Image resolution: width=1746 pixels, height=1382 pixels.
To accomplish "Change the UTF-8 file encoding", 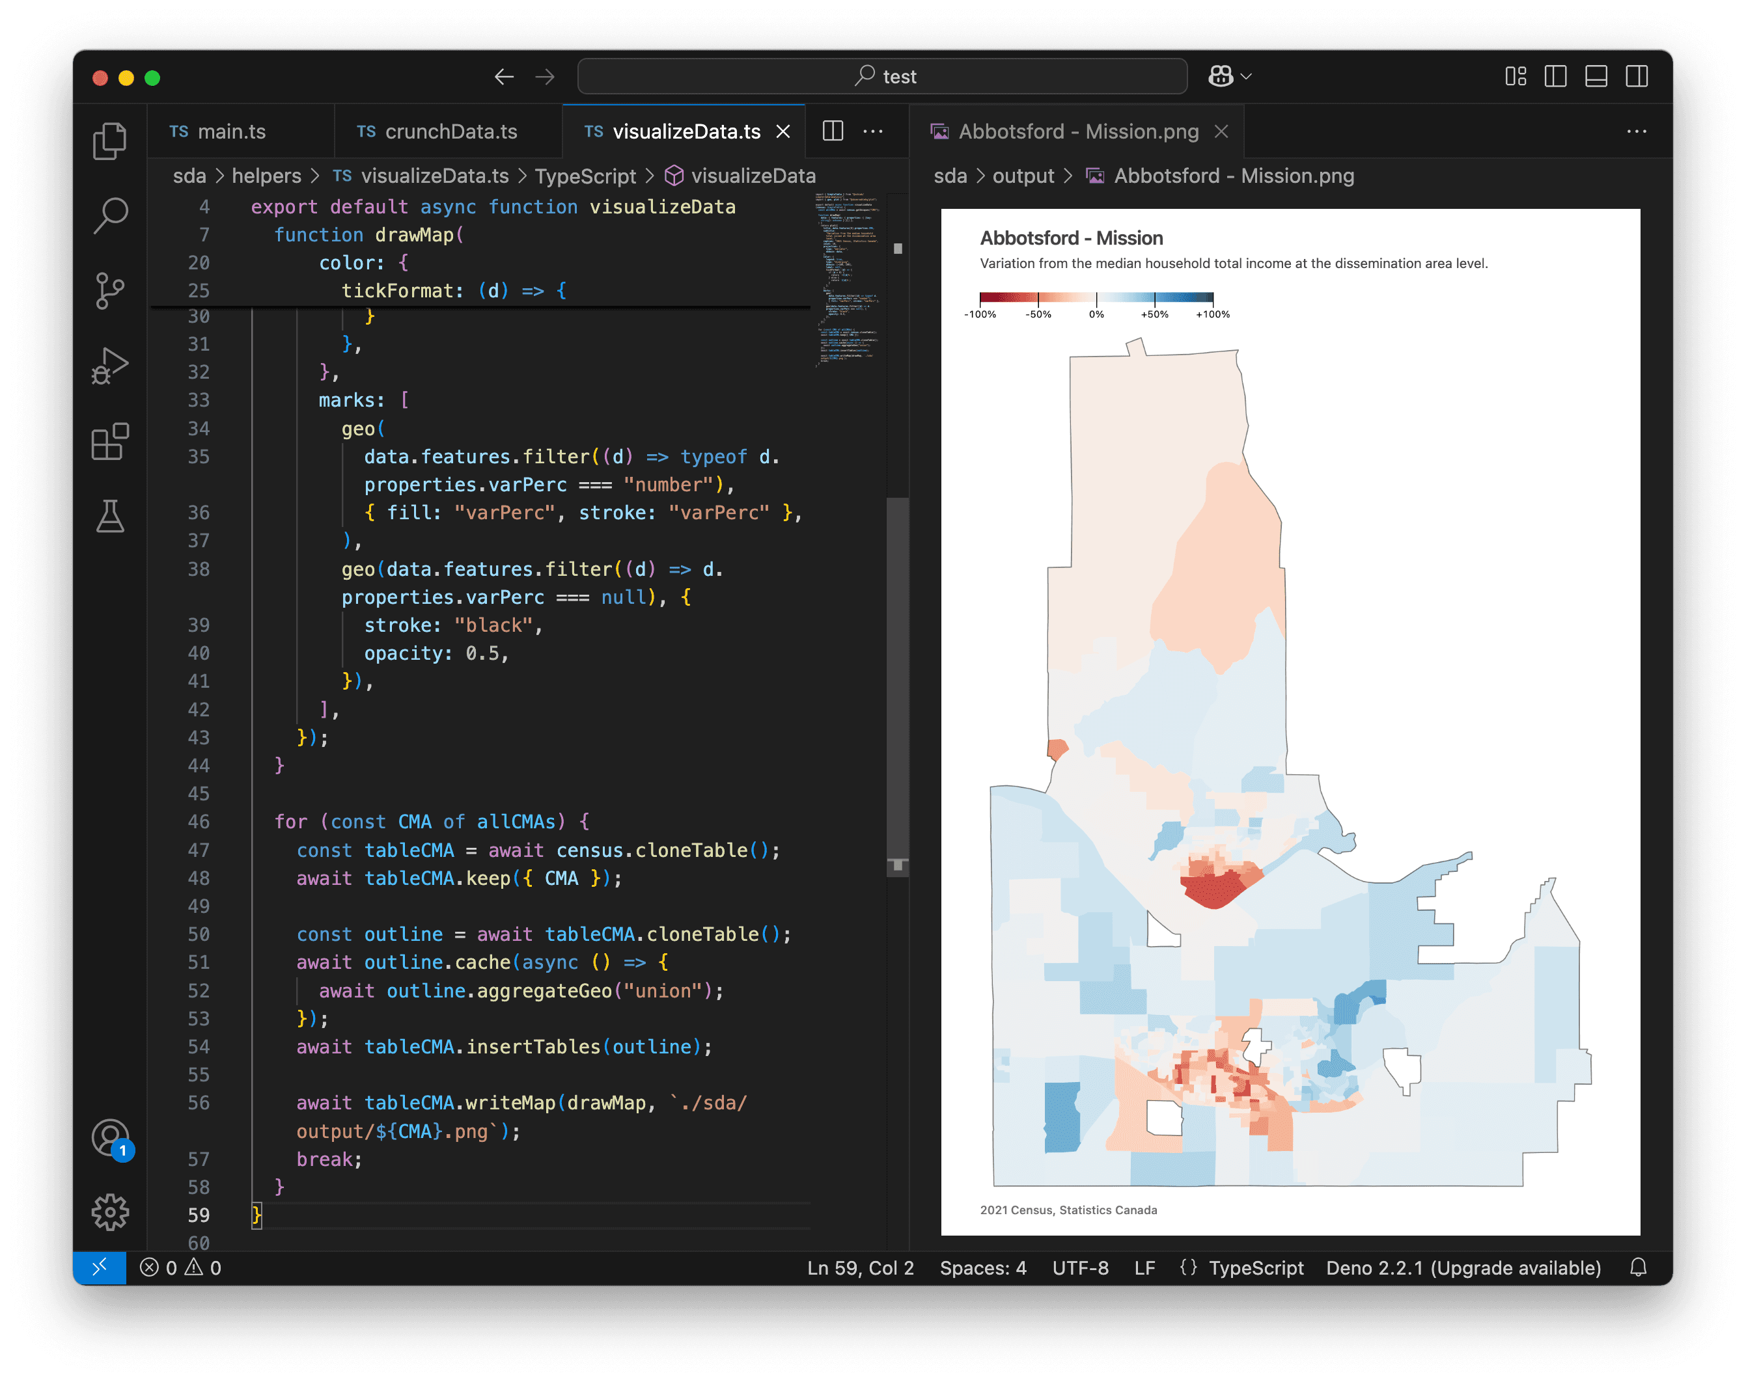I will pyautogui.click(x=1080, y=1267).
